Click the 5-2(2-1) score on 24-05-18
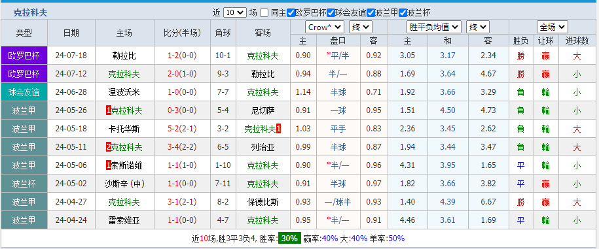Image resolution: width=599 pixels, height=249 pixels. click(x=182, y=129)
